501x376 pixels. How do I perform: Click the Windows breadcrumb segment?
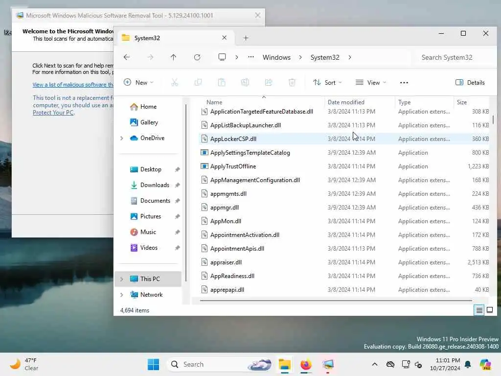[x=277, y=57]
